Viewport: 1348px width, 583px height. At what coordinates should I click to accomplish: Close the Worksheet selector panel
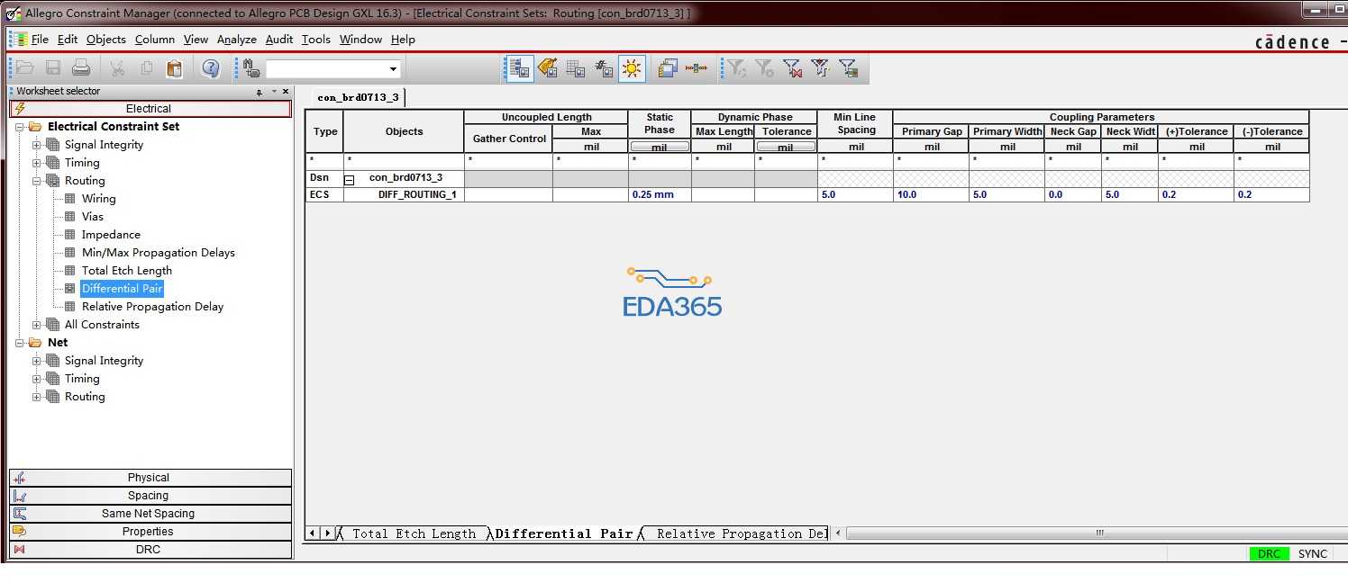pos(286,91)
